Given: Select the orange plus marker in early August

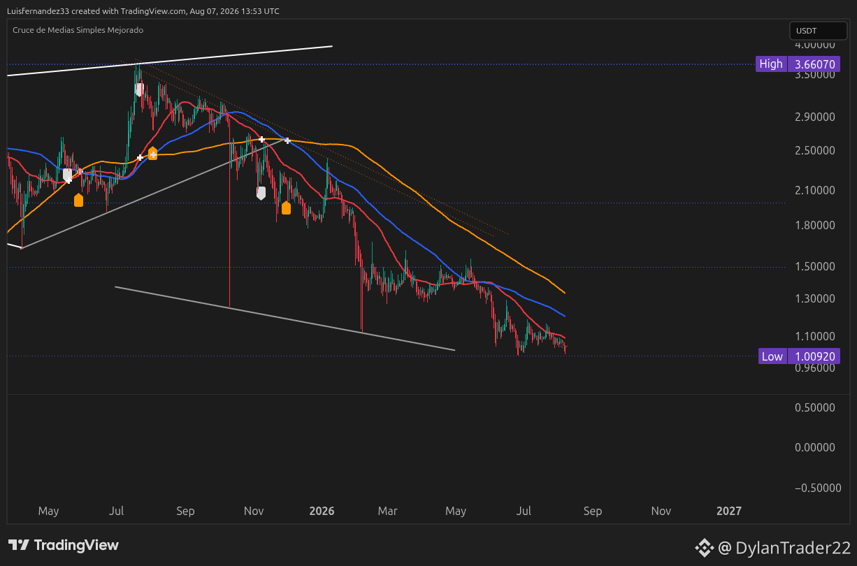Looking at the screenshot, I should pos(152,154).
